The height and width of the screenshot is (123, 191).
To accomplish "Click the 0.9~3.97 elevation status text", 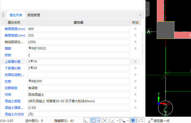I will tap(7, 121).
